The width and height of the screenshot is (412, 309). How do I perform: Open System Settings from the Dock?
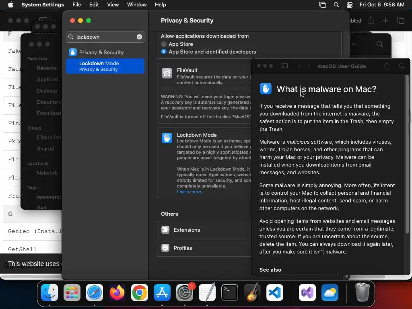point(185,293)
